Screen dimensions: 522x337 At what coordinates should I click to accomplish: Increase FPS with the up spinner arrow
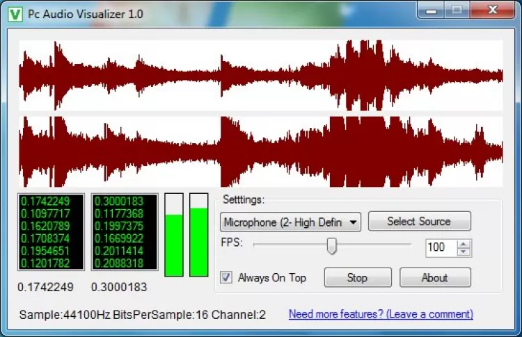coord(464,245)
